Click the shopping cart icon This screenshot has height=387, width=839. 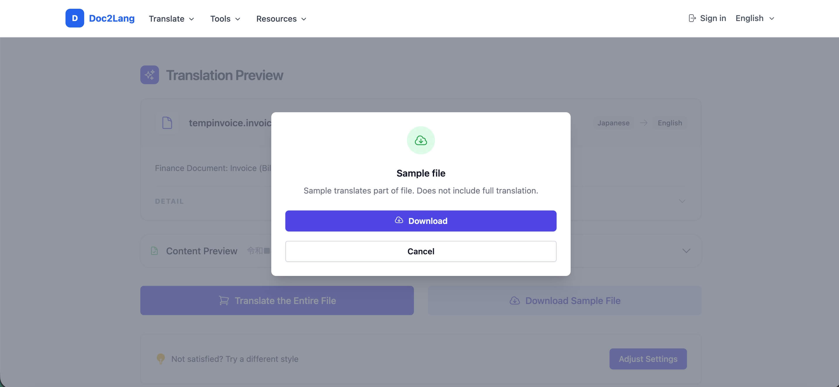coord(224,300)
